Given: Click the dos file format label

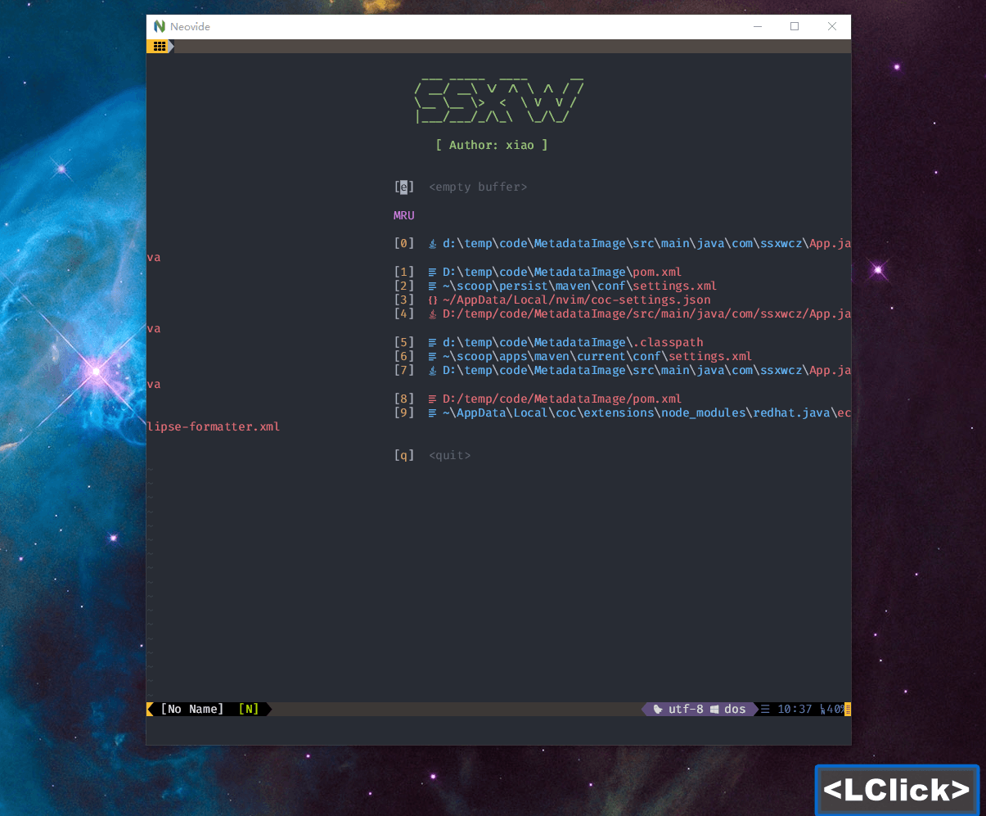Looking at the screenshot, I should (735, 710).
